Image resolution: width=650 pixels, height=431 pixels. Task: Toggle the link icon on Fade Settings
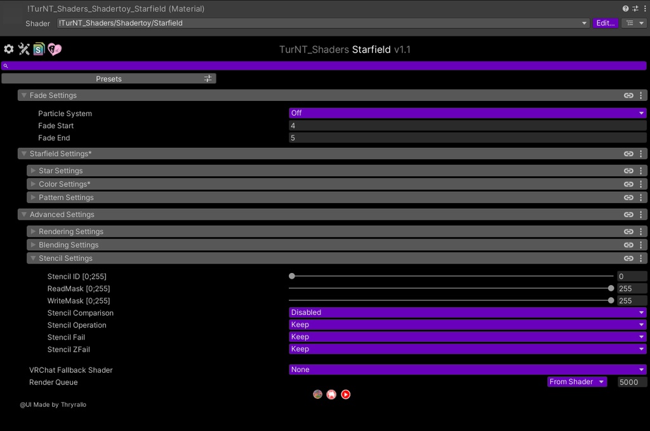tap(628, 95)
